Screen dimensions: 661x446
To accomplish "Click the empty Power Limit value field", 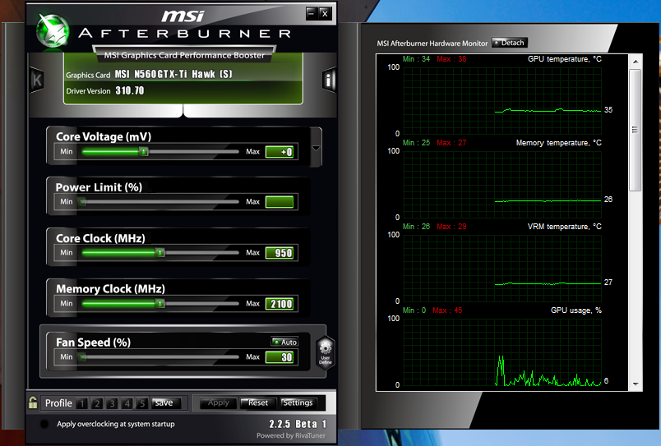I will click(x=280, y=202).
